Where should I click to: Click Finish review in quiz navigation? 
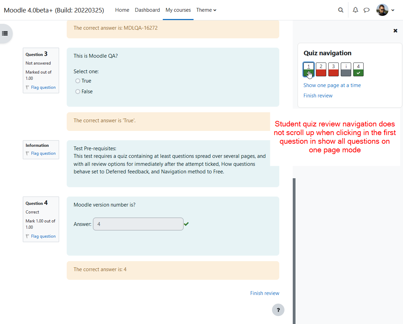point(318,96)
